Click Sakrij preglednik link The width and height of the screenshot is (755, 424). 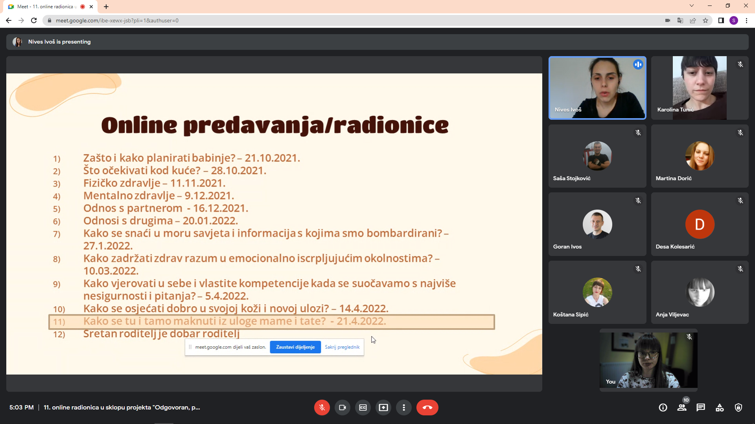342,347
